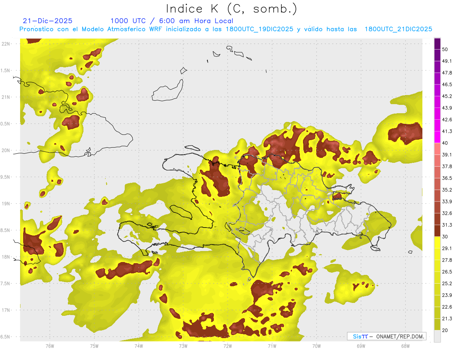The image size is (455, 351).
Task: Click the colorbar value '22.6'
Action: (x=447, y=307)
